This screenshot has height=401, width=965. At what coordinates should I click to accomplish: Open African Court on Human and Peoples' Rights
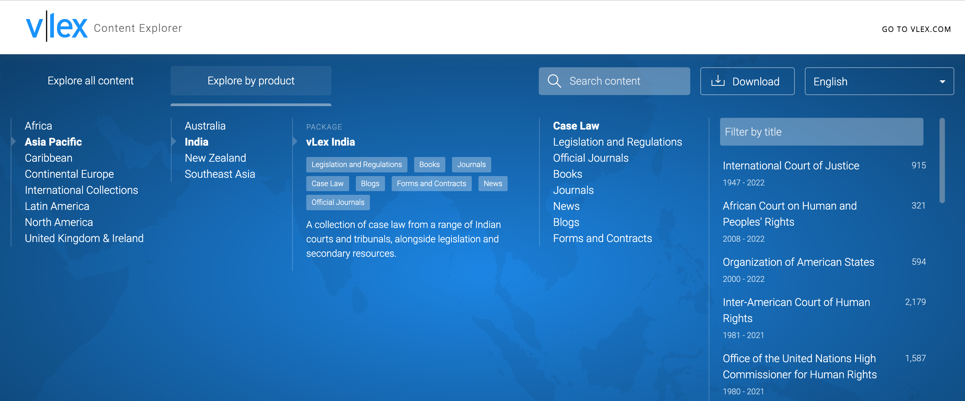[x=789, y=214]
